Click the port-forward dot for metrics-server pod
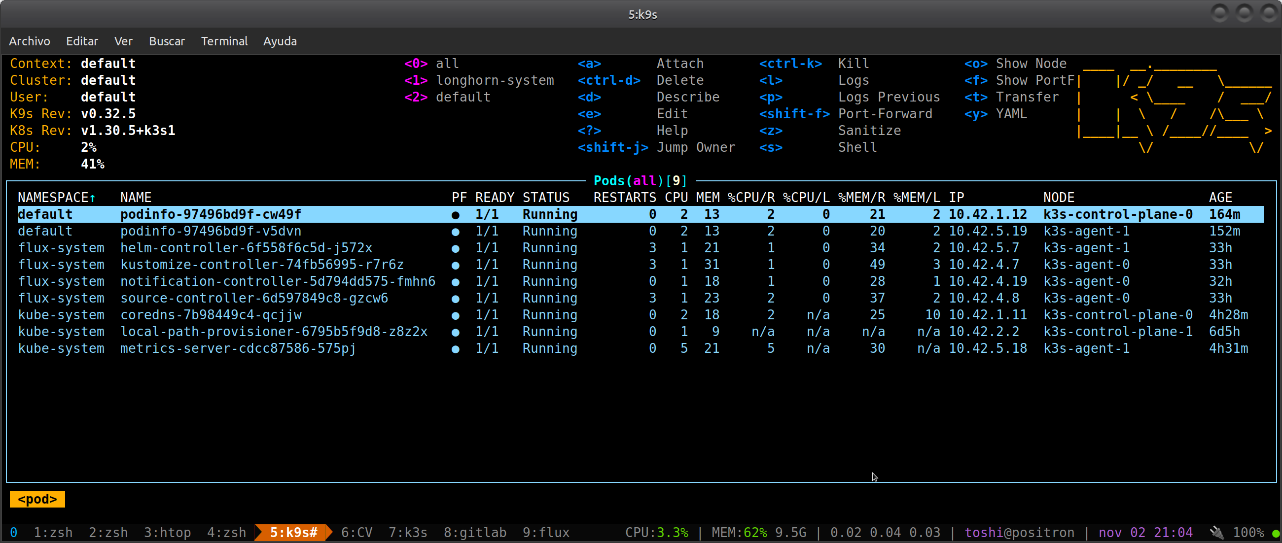Screen dimensions: 1282x543 click(x=456, y=349)
